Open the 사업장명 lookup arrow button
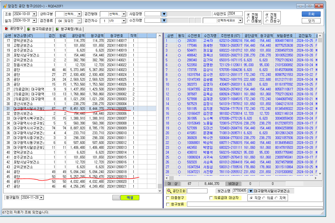This screenshot has height=223, width=335. pyautogui.click(x=164, y=14)
